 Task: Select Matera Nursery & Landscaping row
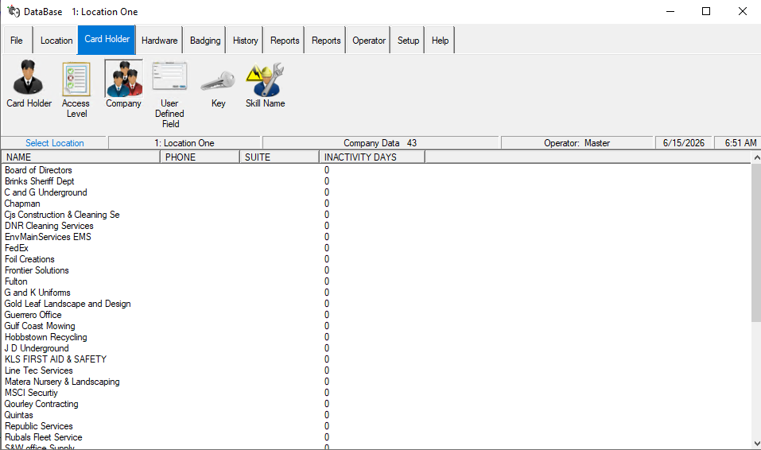click(x=376, y=382)
